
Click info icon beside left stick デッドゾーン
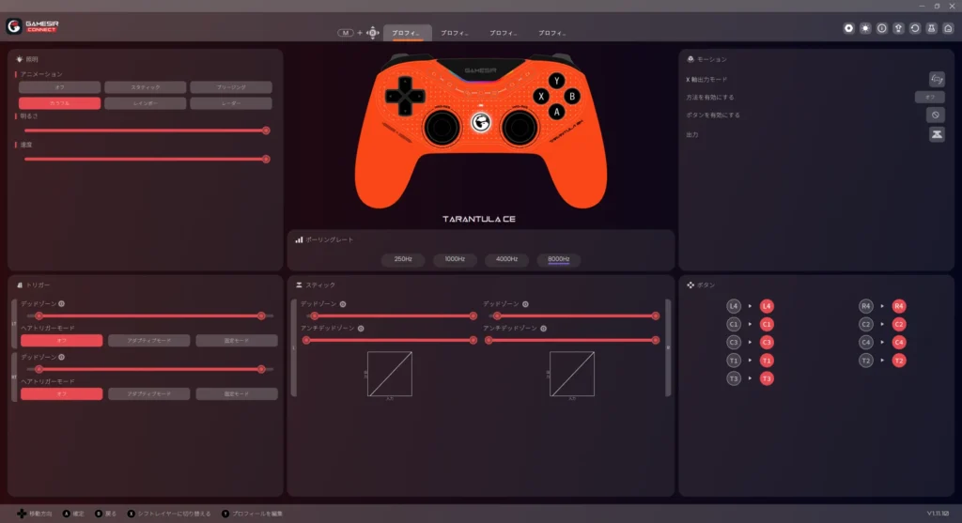pos(343,304)
